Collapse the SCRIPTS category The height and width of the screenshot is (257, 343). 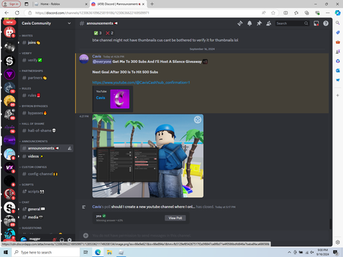tap(26, 184)
